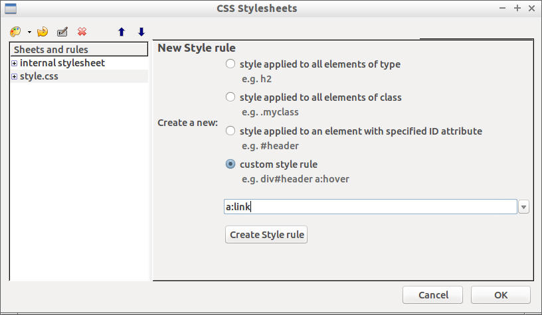542x315 pixels.
Task: Select style.css in the sheets list
Action: 39,77
